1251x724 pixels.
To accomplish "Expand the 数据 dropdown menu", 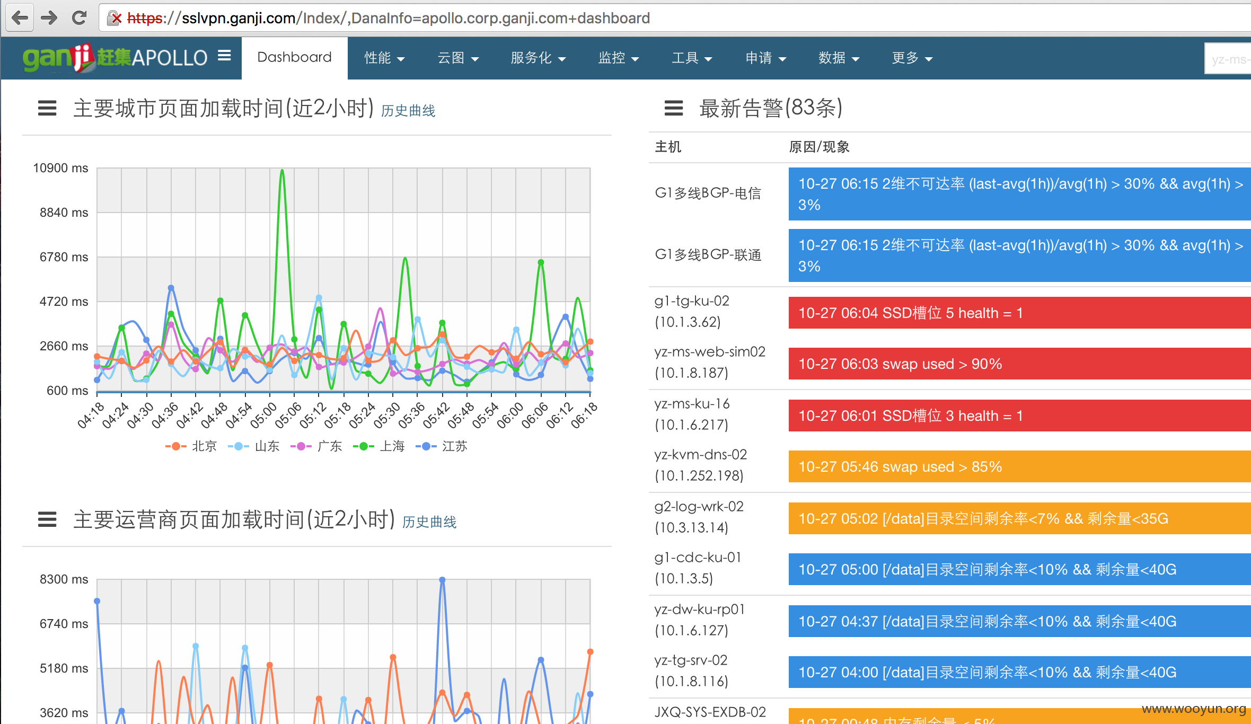I will 839,58.
